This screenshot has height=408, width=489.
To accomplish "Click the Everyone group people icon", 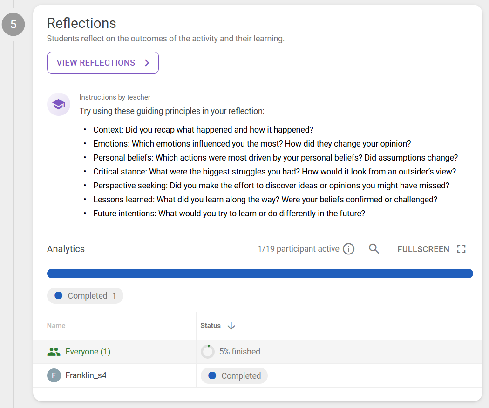I will 54,352.
